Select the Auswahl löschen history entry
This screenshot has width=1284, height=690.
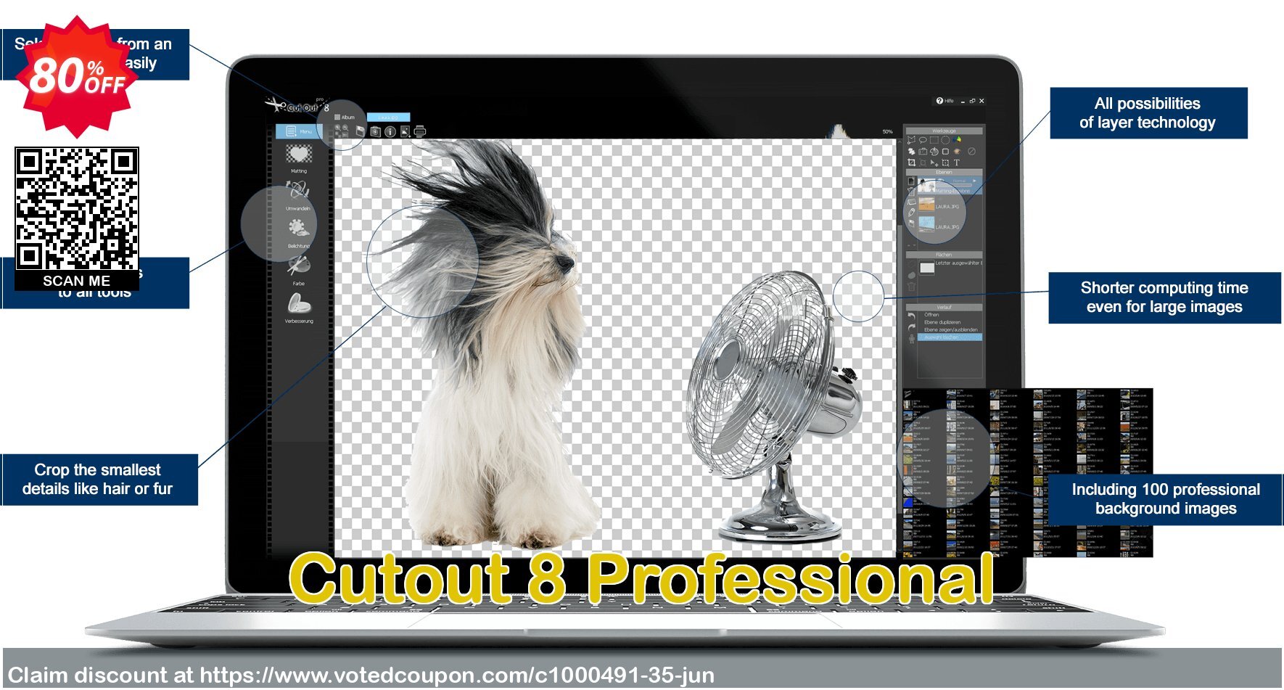pyautogui.click(x=950, y=337)
